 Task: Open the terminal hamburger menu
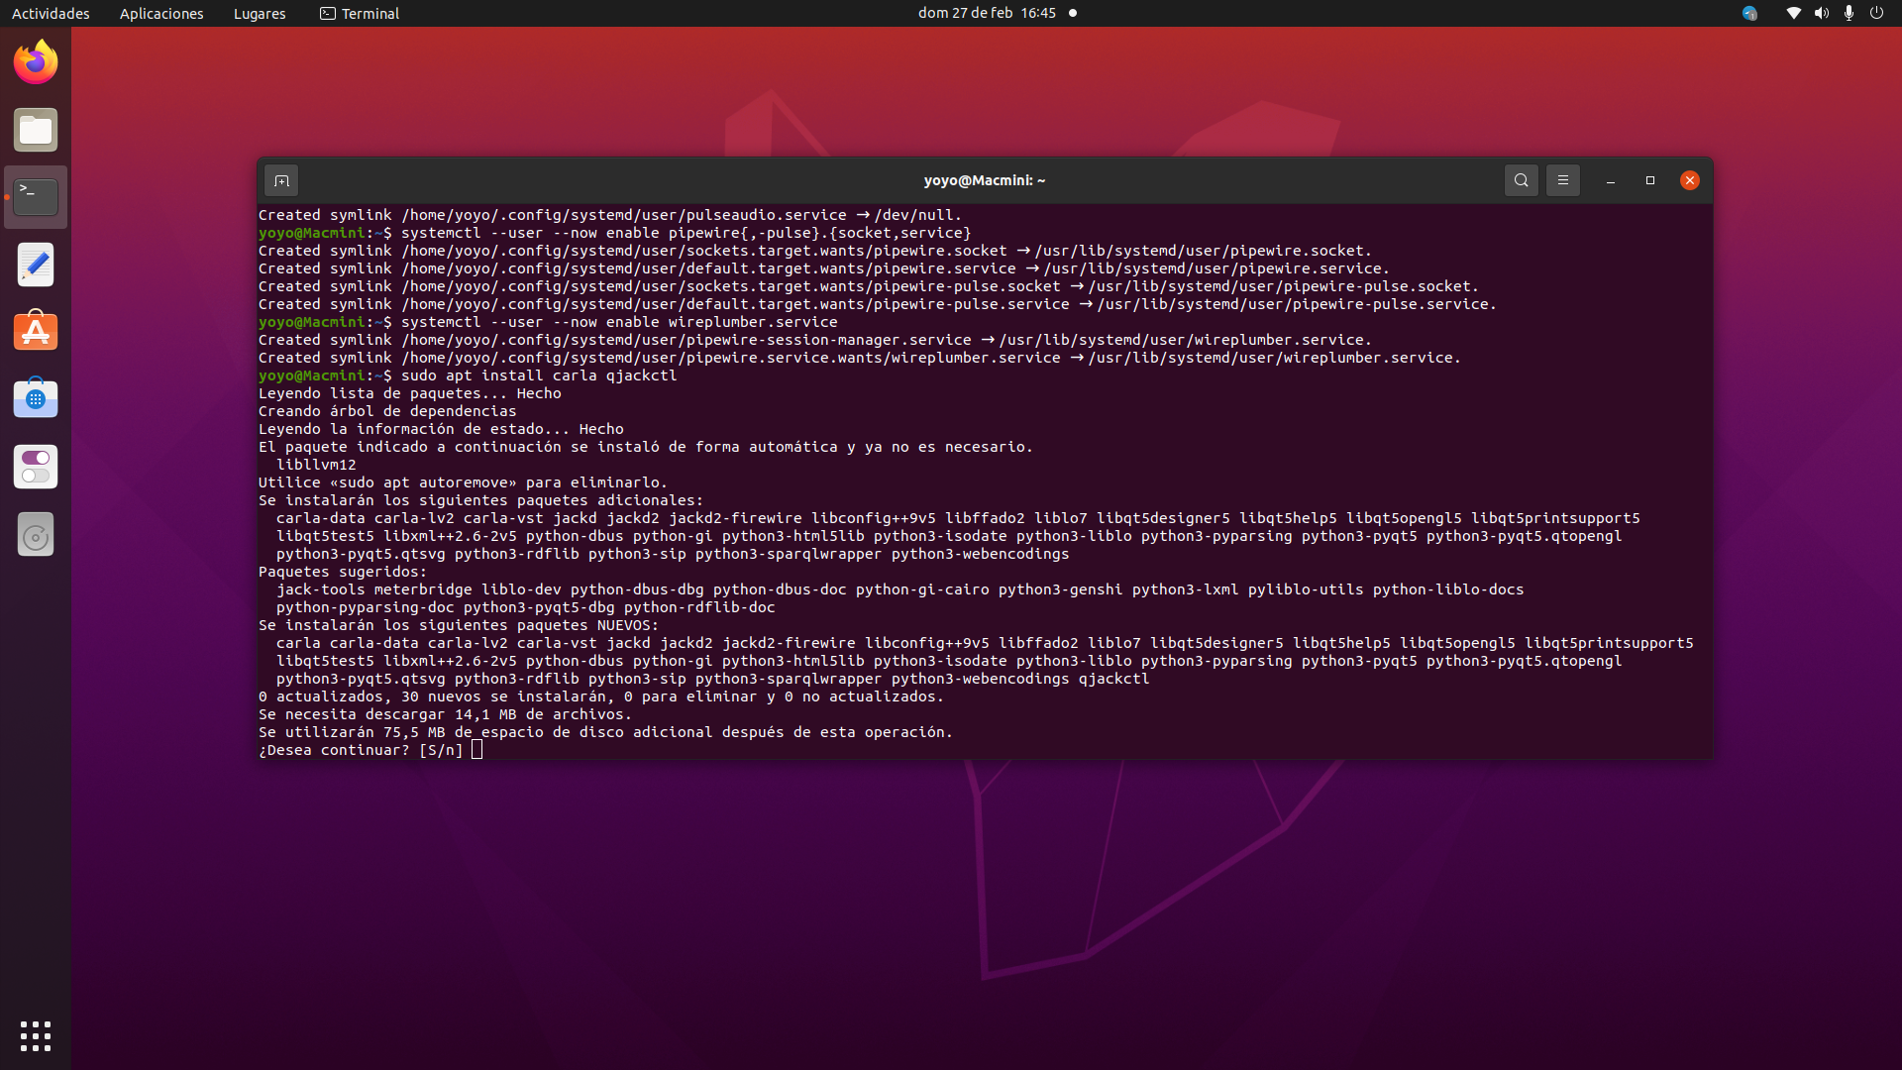point(1562,180)
